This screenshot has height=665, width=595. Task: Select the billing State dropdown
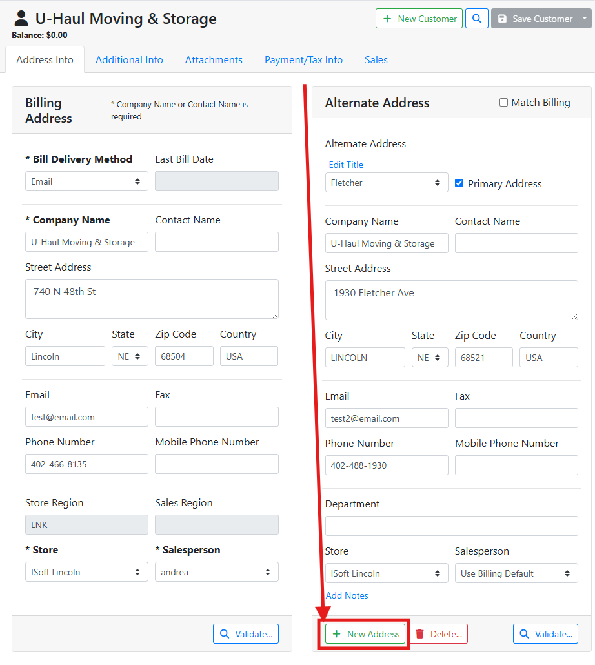pyautogui.click(x=129, y=356)
